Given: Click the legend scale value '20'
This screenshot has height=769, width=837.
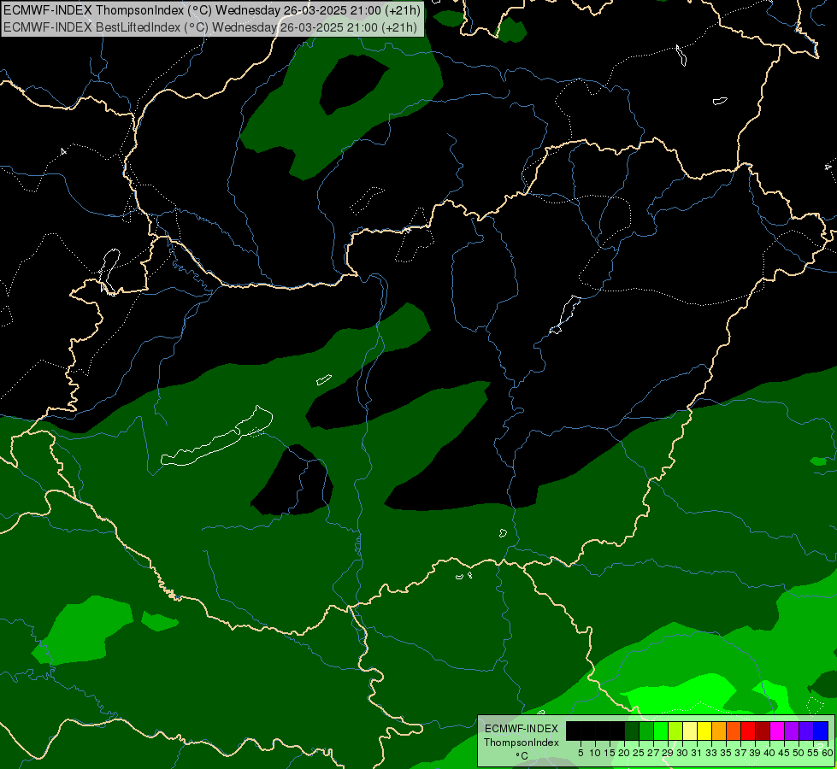Looking at the screenshot, I should pyautogui.click(x=624, y=753).
